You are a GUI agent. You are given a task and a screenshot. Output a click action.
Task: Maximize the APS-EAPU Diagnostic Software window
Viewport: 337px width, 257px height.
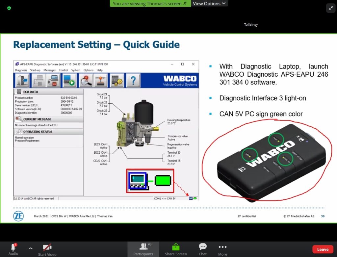pos(182,64)
